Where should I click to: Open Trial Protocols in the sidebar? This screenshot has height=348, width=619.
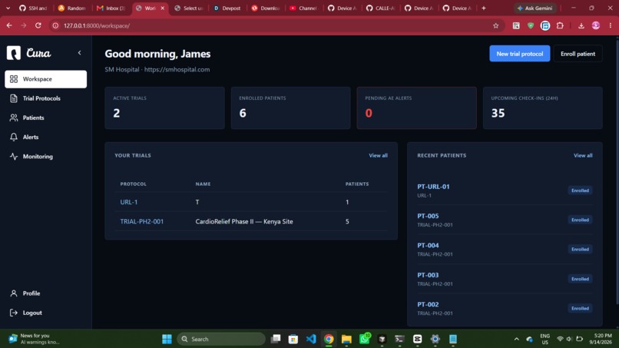46,98
